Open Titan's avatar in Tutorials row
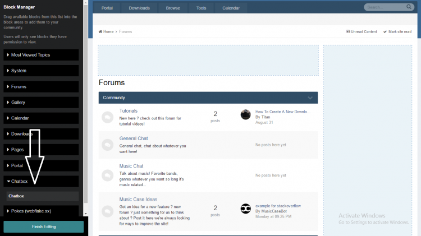This screenshot has width=421, height=236. click(245, 114)
